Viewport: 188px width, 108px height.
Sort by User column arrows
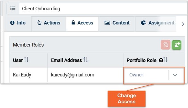26,59
